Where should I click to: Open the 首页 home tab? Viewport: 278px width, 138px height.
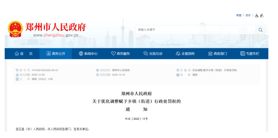point(23,53)
